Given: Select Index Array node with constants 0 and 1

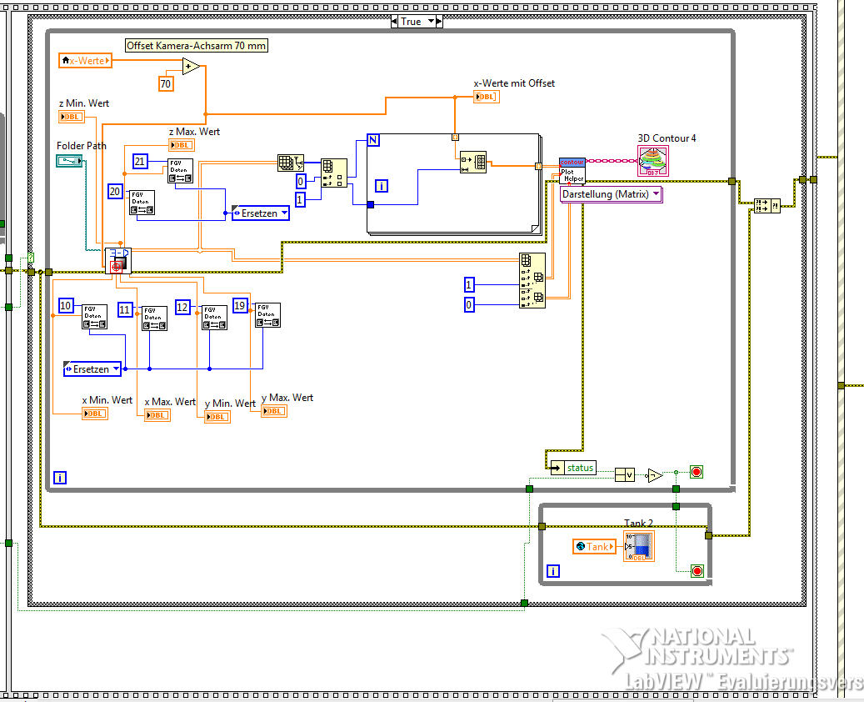Looking at the screenshot, I should 334,173.
